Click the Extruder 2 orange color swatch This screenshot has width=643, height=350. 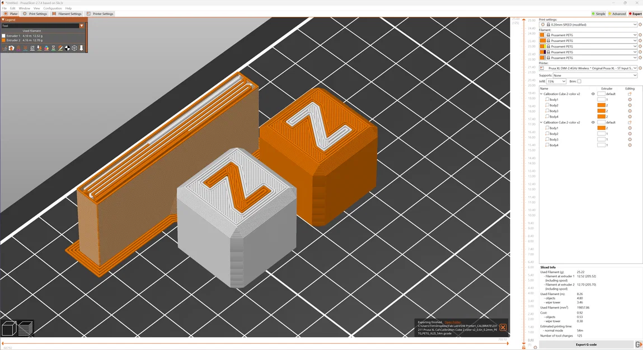[4, 40]
